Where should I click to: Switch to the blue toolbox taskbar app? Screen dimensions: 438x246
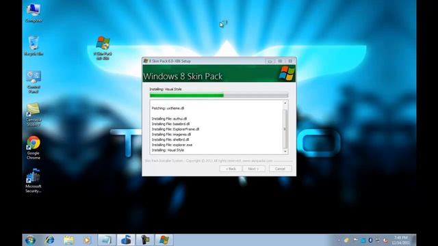pyautogui.click(x=126, y=240)
